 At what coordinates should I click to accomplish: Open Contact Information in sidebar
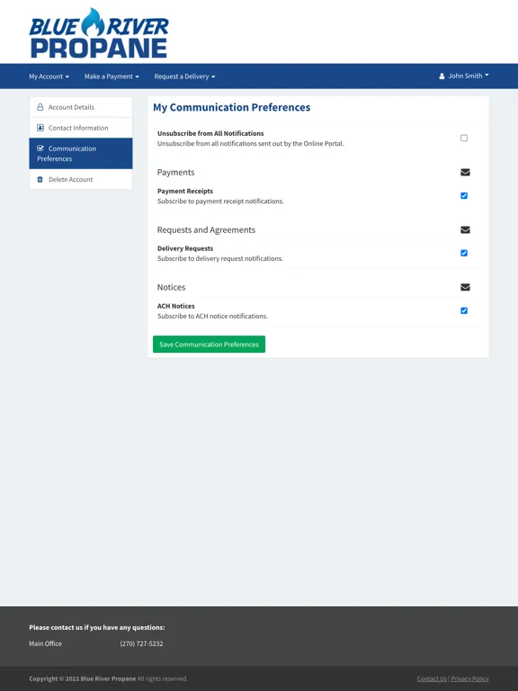(81, 128)
